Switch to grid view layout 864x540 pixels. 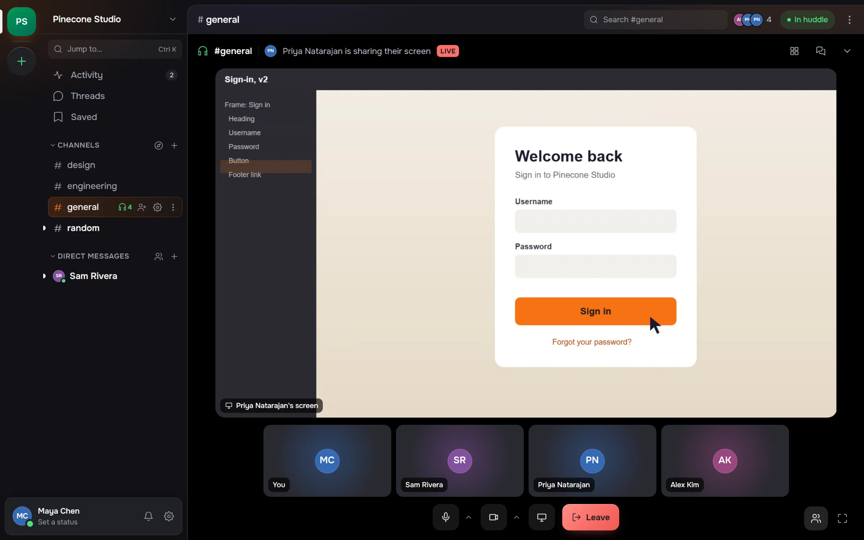pos(794,51)
